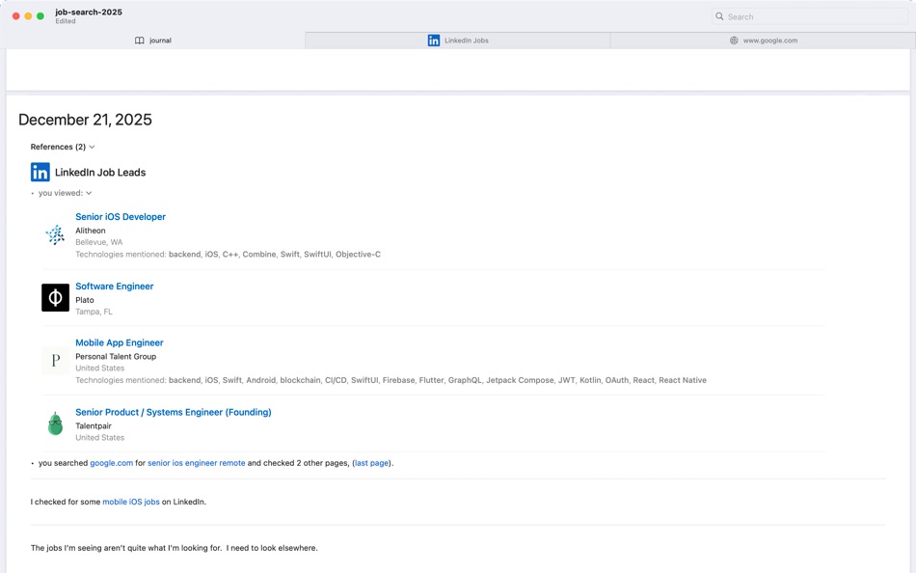The width and height of the screenshot is (916, 573).
Task: Click the LinkedIn logo beside LinkedIn Job Leads
Action: click(40, 172)
